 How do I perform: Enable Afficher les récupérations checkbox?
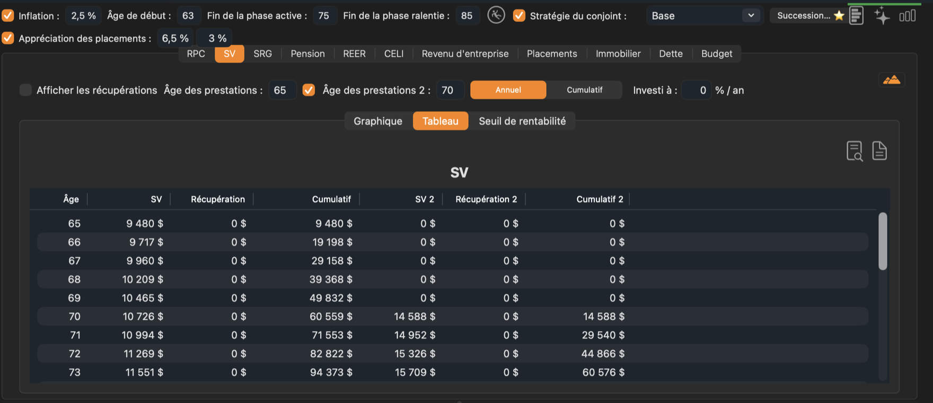25,90
